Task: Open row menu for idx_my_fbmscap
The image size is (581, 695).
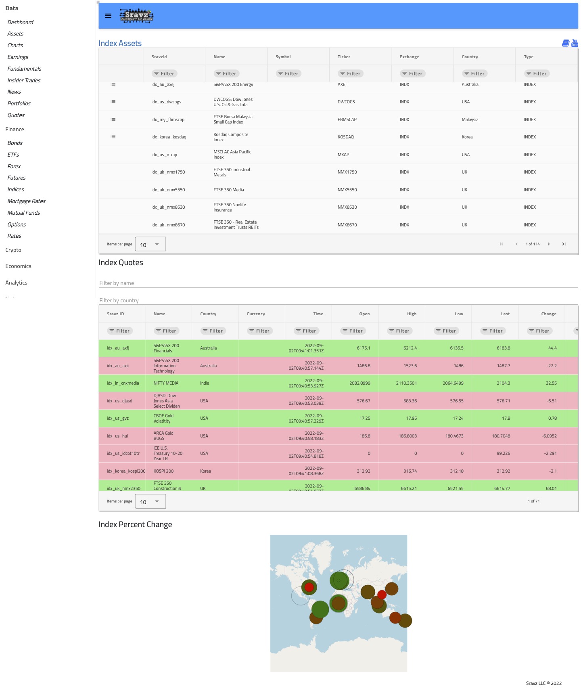Action: [x=113, y=119]
